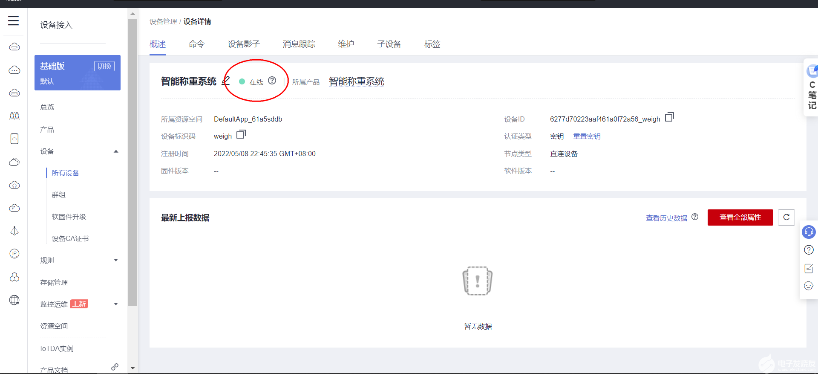Expand the 监控运维 menu section
The width and height of the screenshot is (818, 374).
(x=116, y=304)
